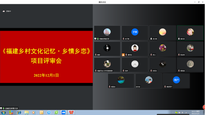Click the screen-share icon in bridge avatar tile

click(95, 39)
